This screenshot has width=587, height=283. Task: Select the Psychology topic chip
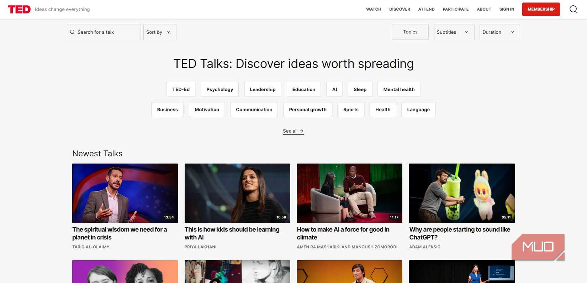pyautogui.click(x=220, y=89)
